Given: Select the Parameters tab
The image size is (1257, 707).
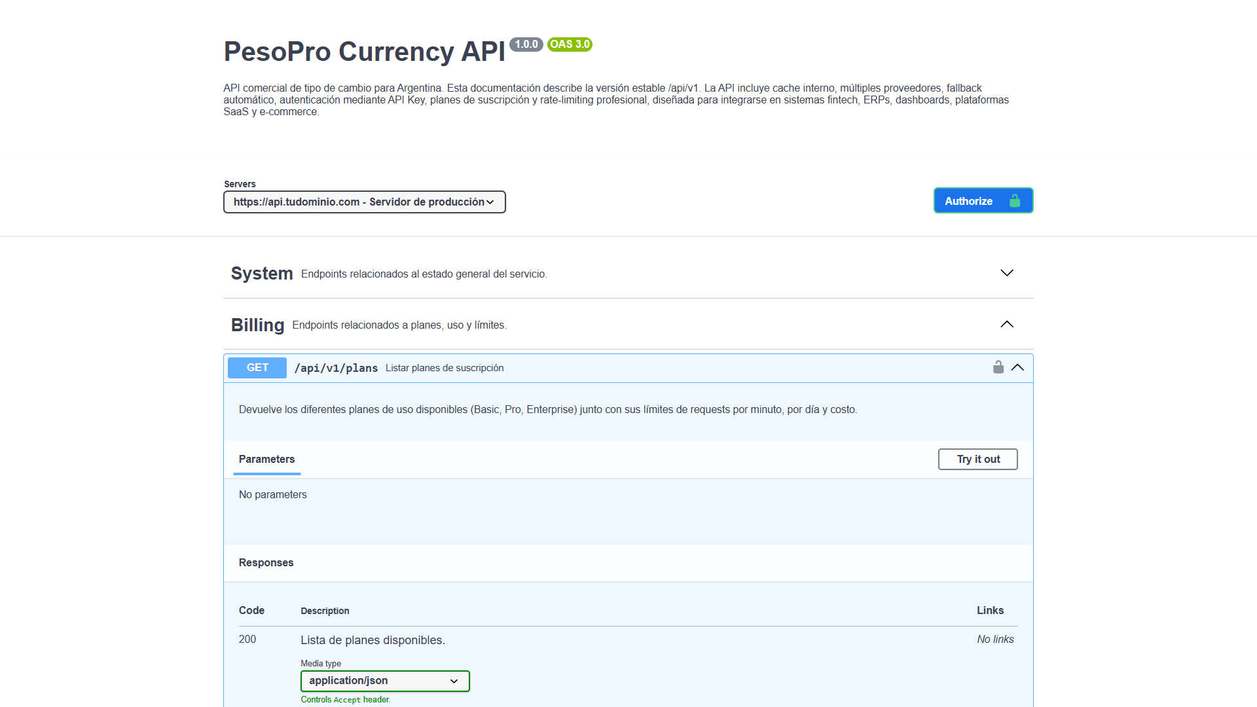Looking at the screenshot, I should 266,460.
